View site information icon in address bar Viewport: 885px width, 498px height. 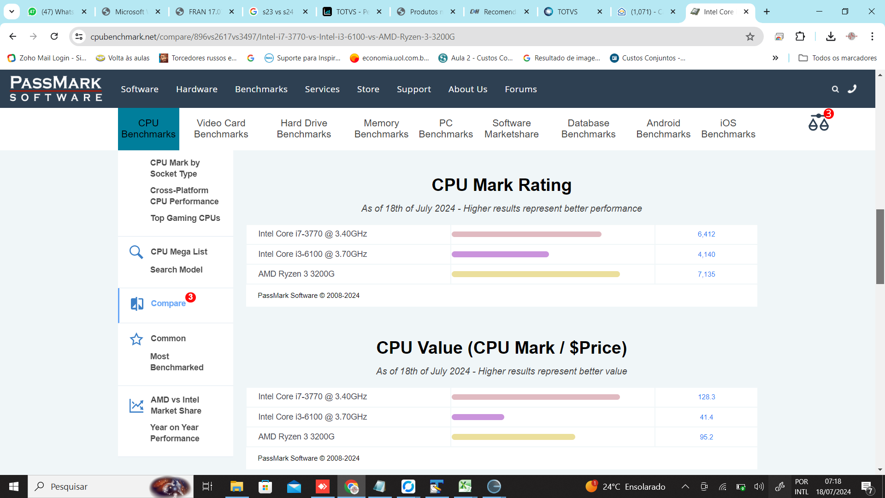coord(79,36)
